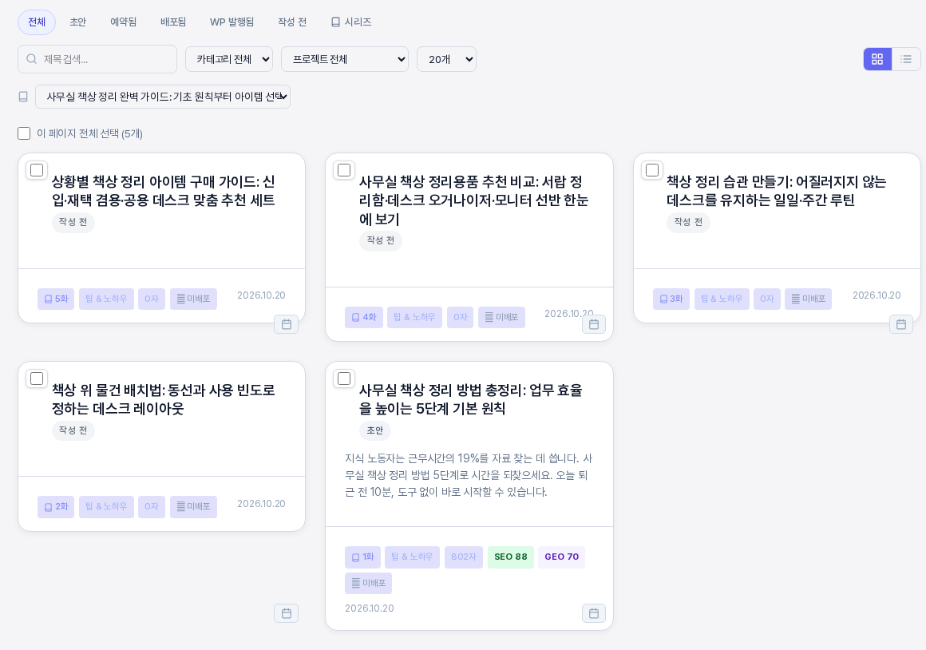Image resolution: width=926 pixels, height=650 pixels.
Task: Click 0자 badge on 4화 card
Action: pyautogui.click(x=460, y=317)
